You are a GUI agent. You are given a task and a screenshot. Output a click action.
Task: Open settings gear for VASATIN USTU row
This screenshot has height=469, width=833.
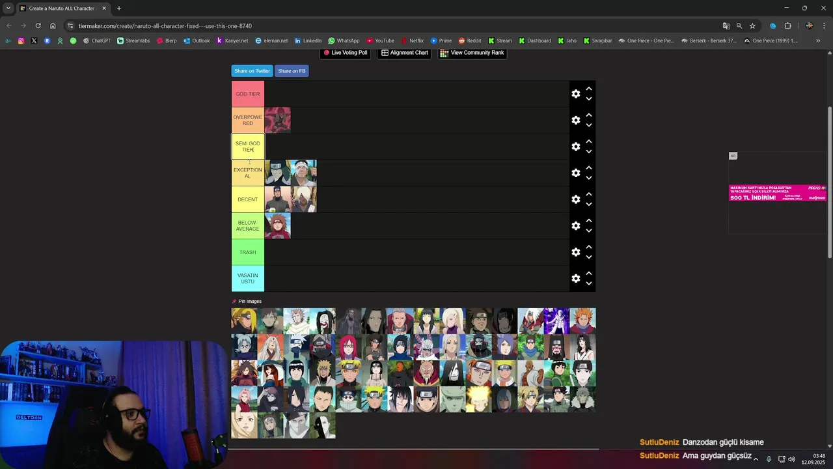pyautogui.click(x=576, y=278)
